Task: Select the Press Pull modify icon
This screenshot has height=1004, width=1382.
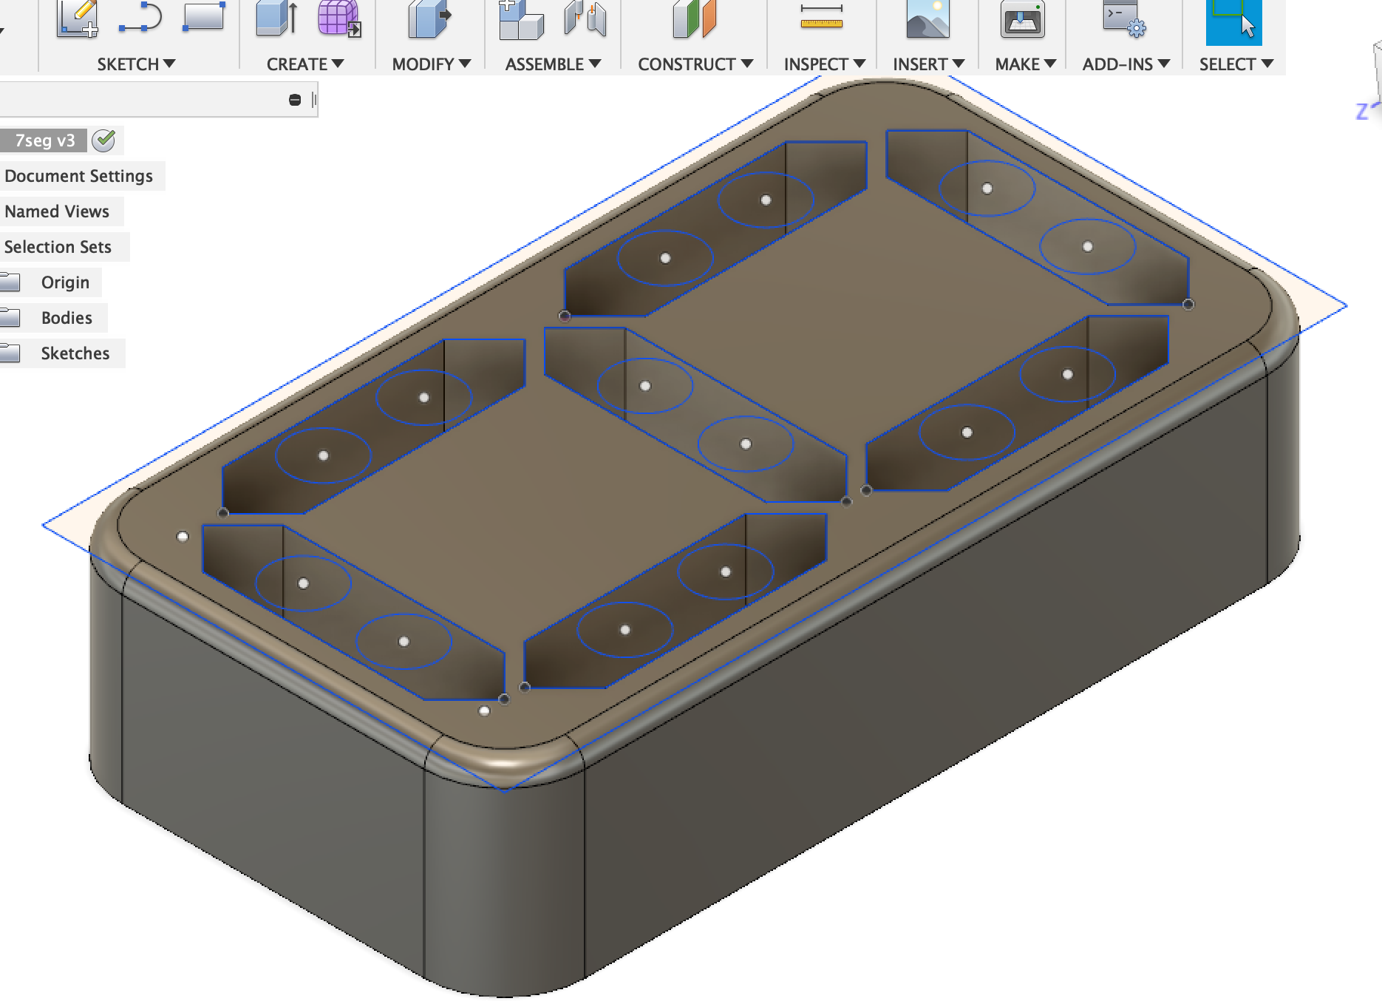Action: pos(429,18)
